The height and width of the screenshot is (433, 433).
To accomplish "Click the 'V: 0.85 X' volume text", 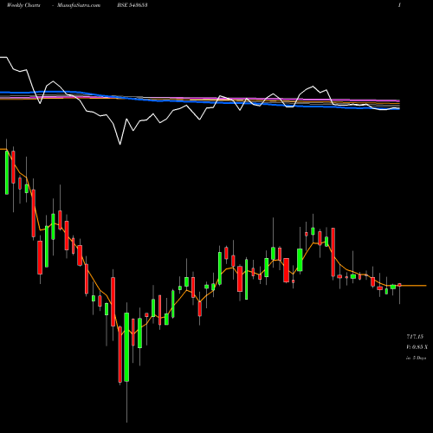I will coord(417,347).
